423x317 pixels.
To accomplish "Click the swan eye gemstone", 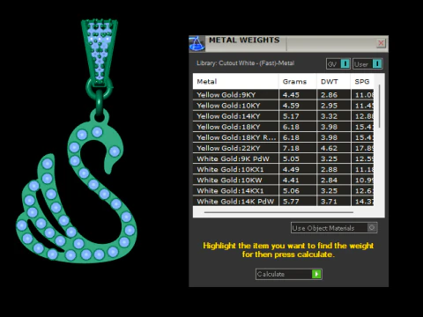I will [115, 151].
